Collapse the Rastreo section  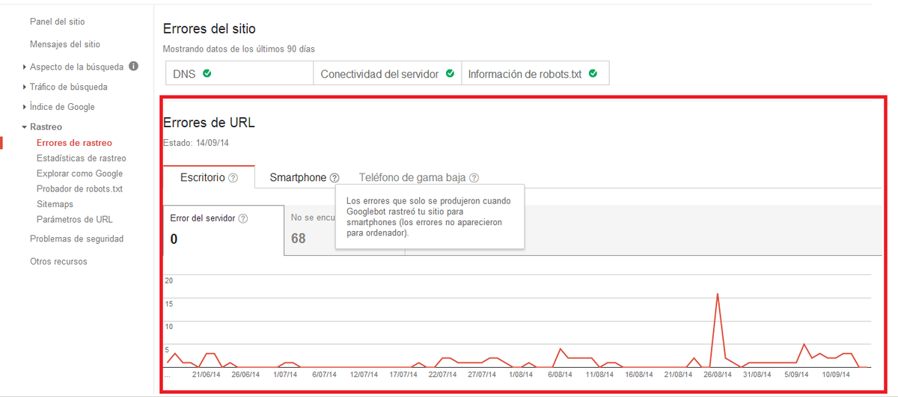pyautogui.click(x=45, y=127)
